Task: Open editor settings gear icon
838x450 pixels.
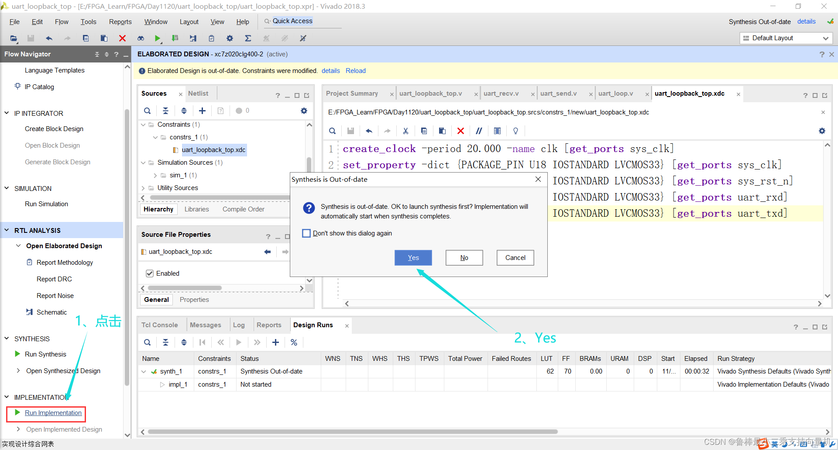Action: tap(822, 131)
